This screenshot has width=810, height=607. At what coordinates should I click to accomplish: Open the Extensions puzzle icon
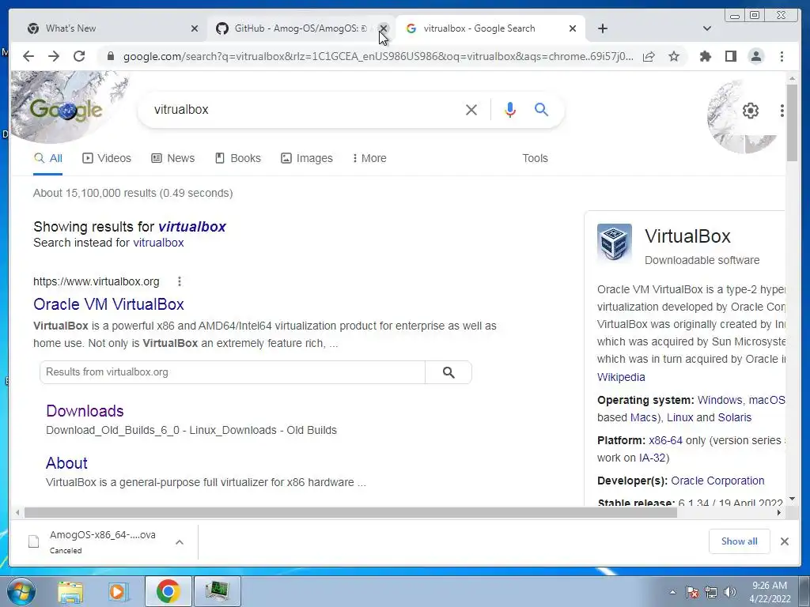point(705,56)
